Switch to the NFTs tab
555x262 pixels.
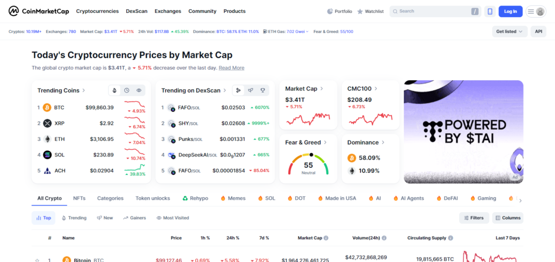coord(79,198)
